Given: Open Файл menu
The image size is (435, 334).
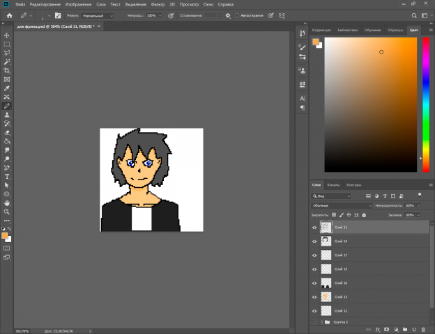Looking at the screenshot, I should pos(20,4).
